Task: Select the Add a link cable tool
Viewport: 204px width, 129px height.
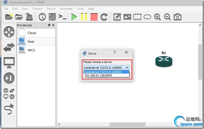Action: coord(9,109)
